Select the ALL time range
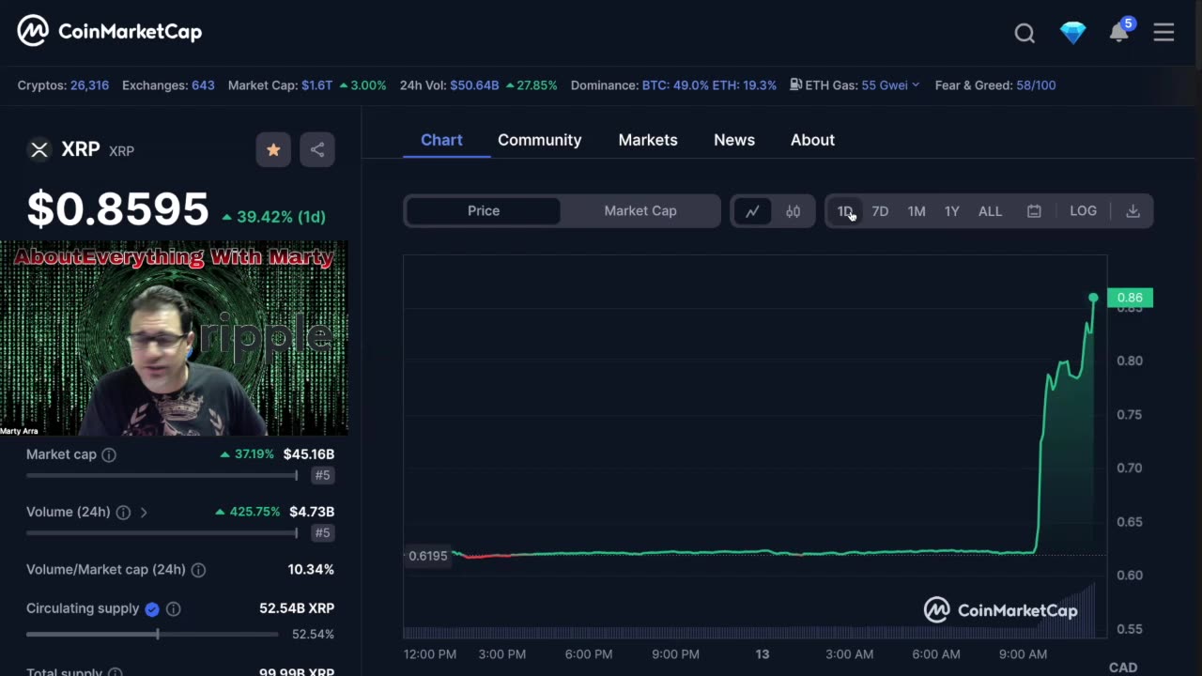The height and width of the screenshot is (676, 1202). pyautogui.click(x=990, y=211)
